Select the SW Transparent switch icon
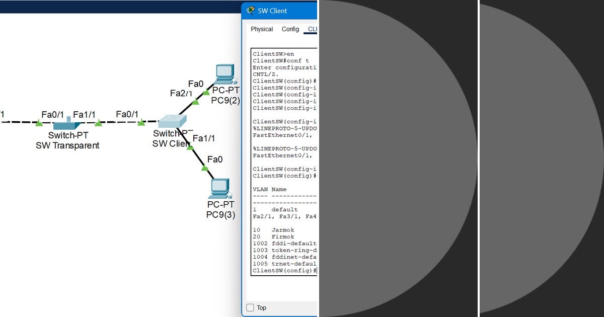The height and width of the screenshot is (317, 604). click(67, 124)
